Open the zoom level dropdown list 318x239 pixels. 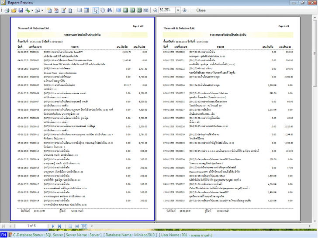click(x=178, y=10)
